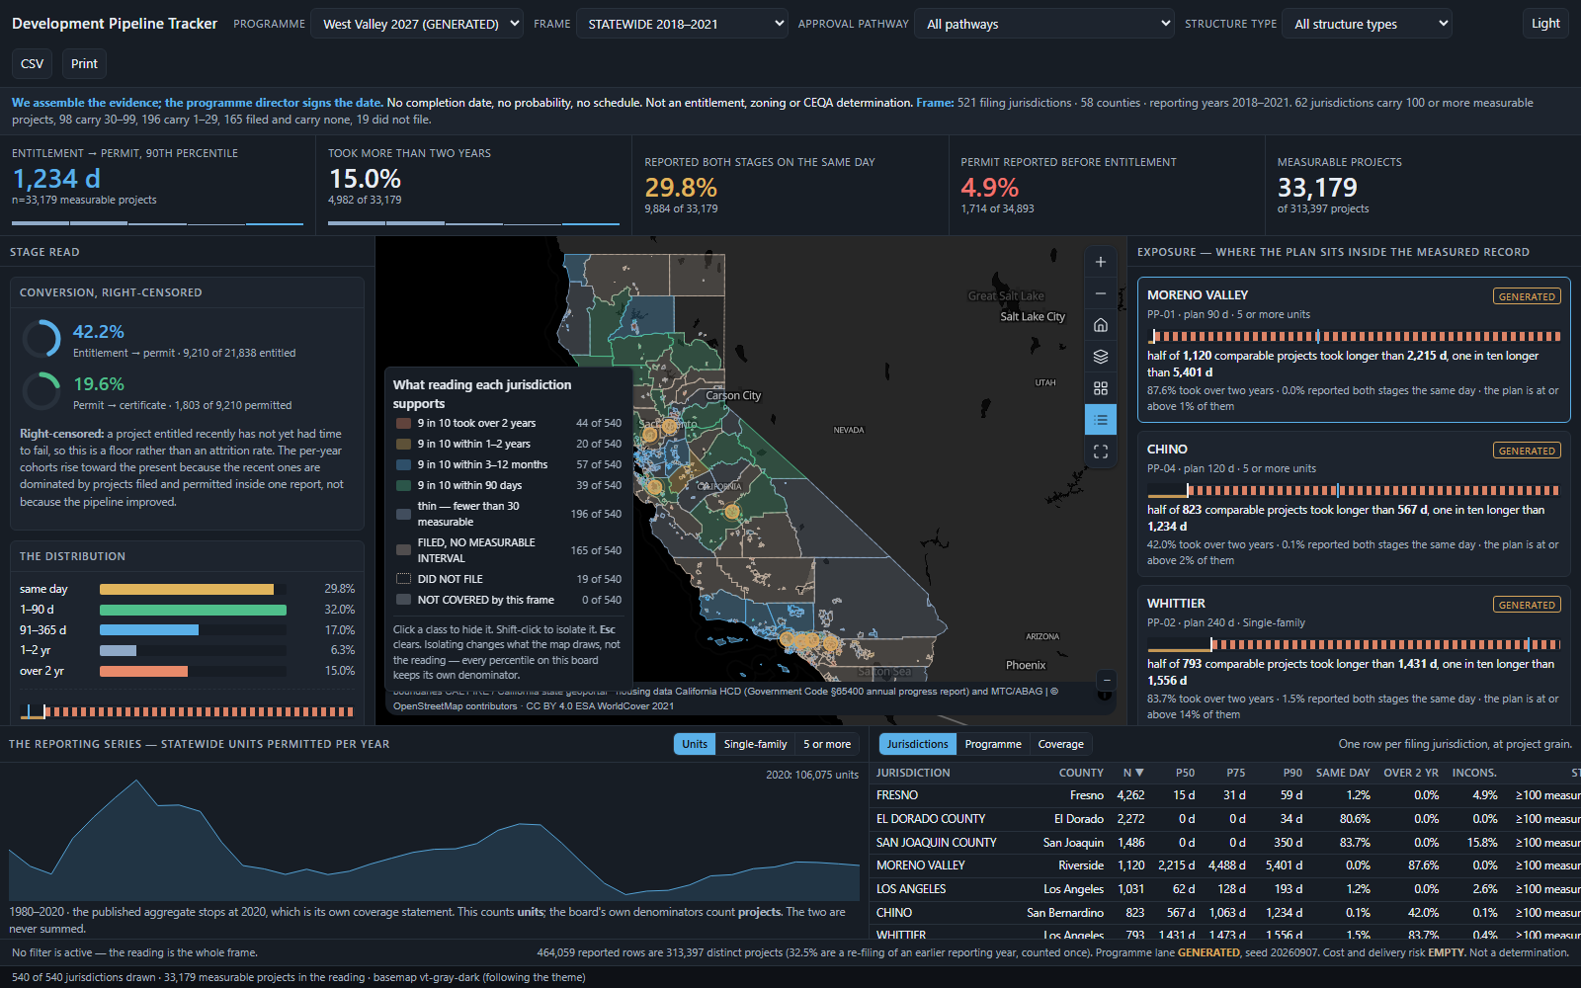Select the Moreno Valley exposure card
This screenshot has height=988, width=1581.
coord(1354,350)
